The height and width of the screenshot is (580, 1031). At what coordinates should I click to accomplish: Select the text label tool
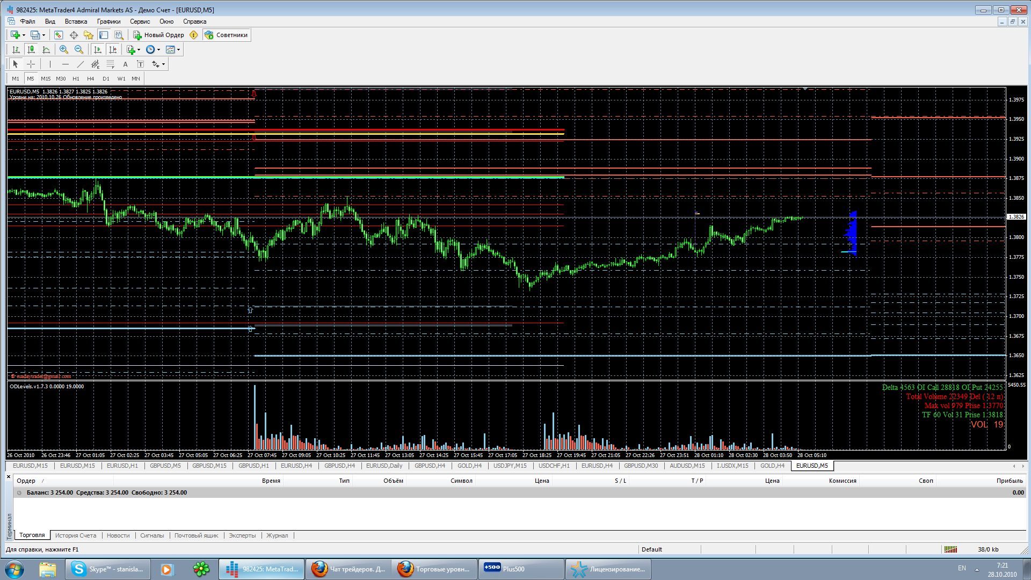pos(140,64)
